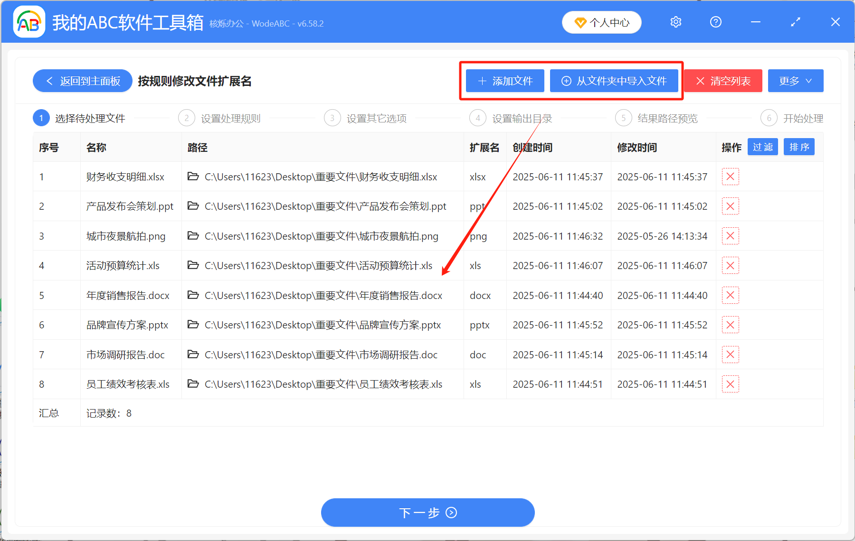Select file name 年度销售报告.docx

128,296
